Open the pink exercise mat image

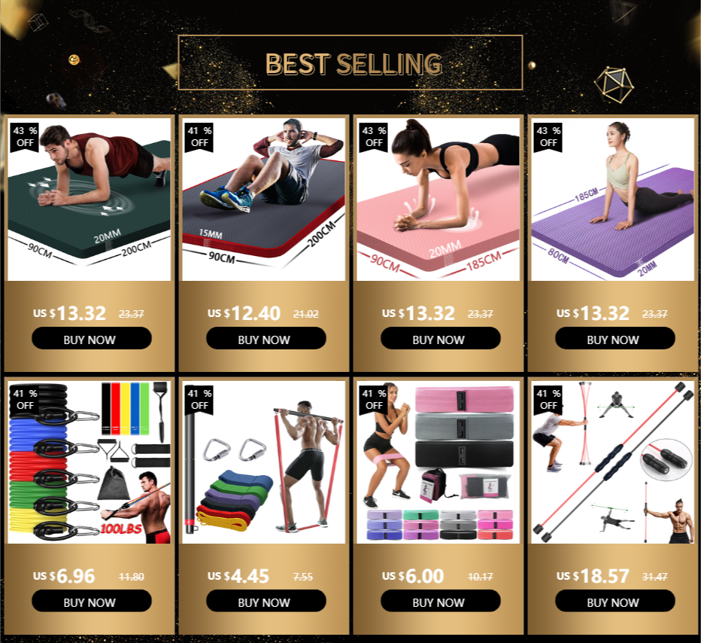[x=438, y=200]
